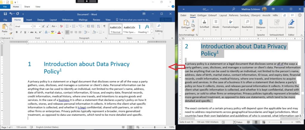Image resolution: width=305 pixels, height=130 pixels.
Task: Click the text highlight color button
Action: 52,32
